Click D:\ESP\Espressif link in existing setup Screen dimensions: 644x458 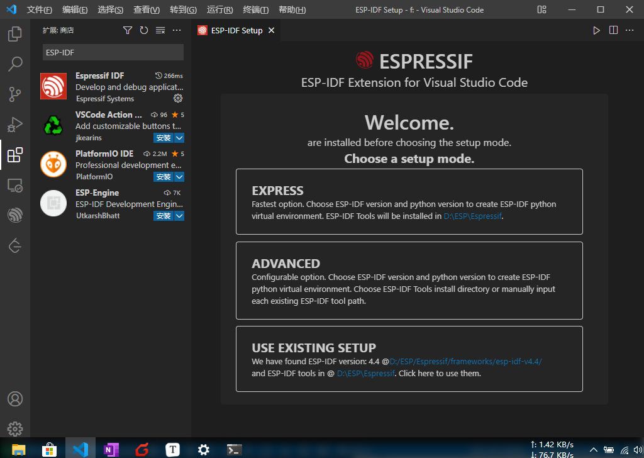click(365, 373)
